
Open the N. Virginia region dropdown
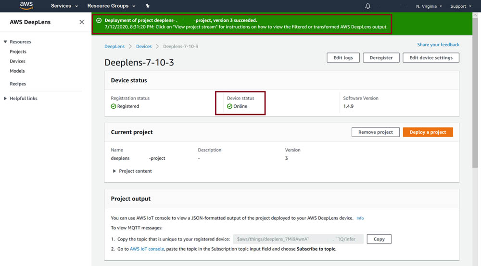coord(429,6)
